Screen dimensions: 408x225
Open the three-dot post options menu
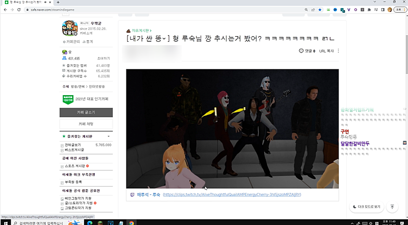(x=338, y=51)
